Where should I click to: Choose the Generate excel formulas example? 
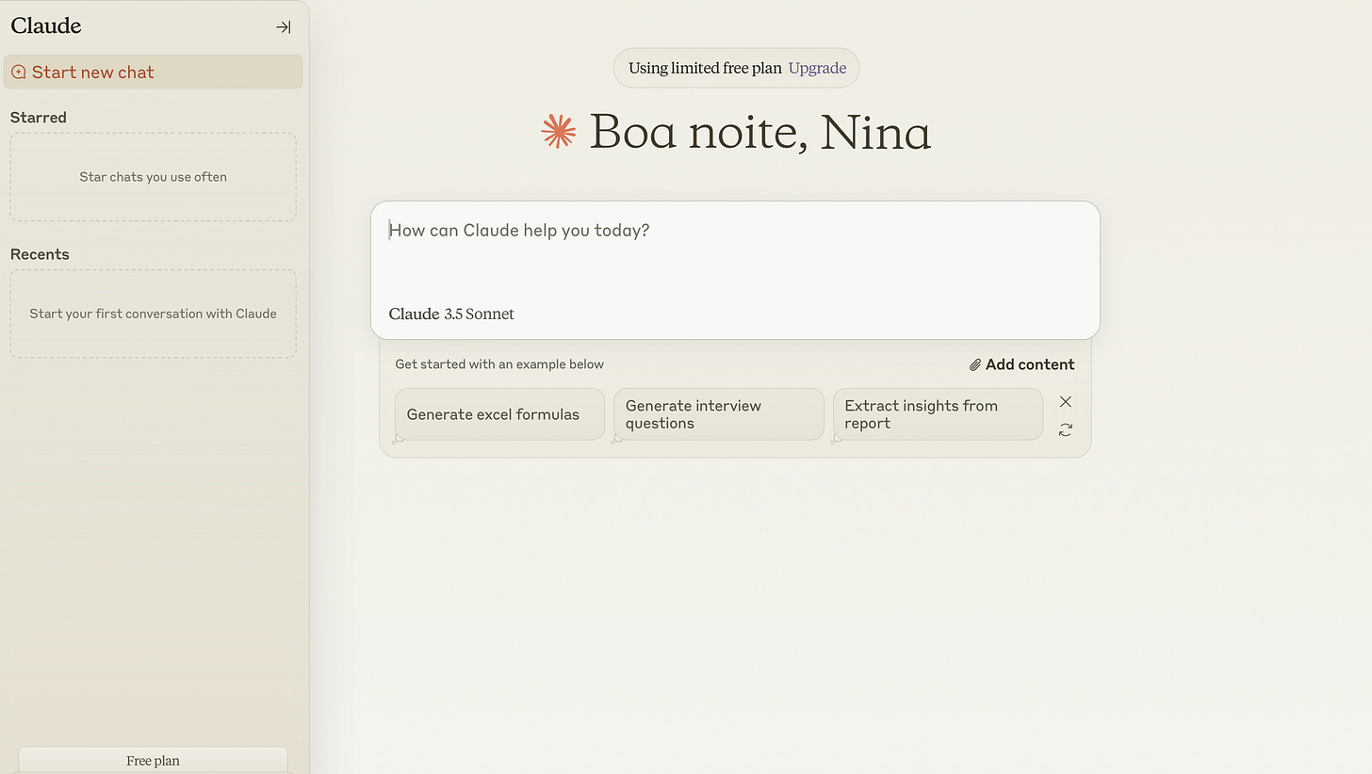499,414
